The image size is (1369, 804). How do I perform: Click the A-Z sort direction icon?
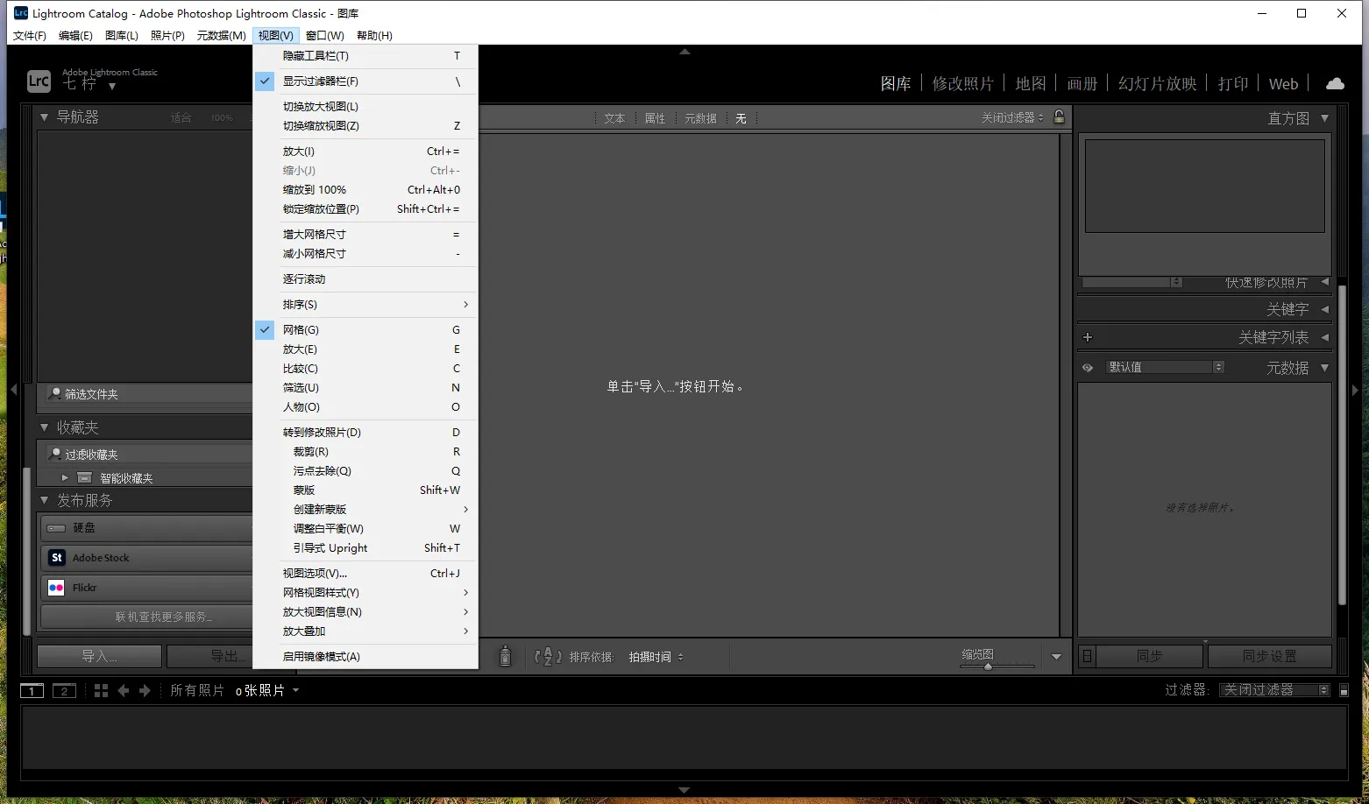pos(548,656)
